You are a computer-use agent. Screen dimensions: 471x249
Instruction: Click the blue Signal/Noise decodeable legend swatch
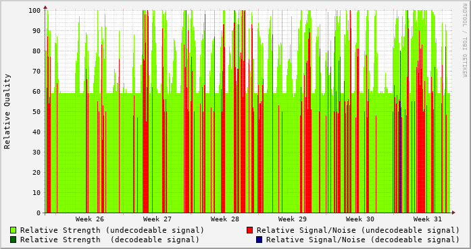(x=259, y=240)
